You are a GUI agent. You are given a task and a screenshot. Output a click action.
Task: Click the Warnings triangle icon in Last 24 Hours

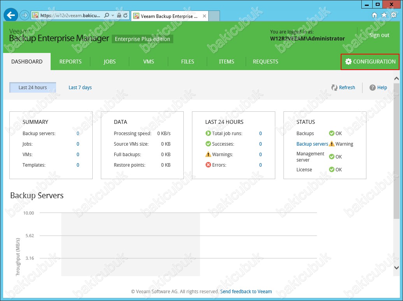click(x=208, y=154)
